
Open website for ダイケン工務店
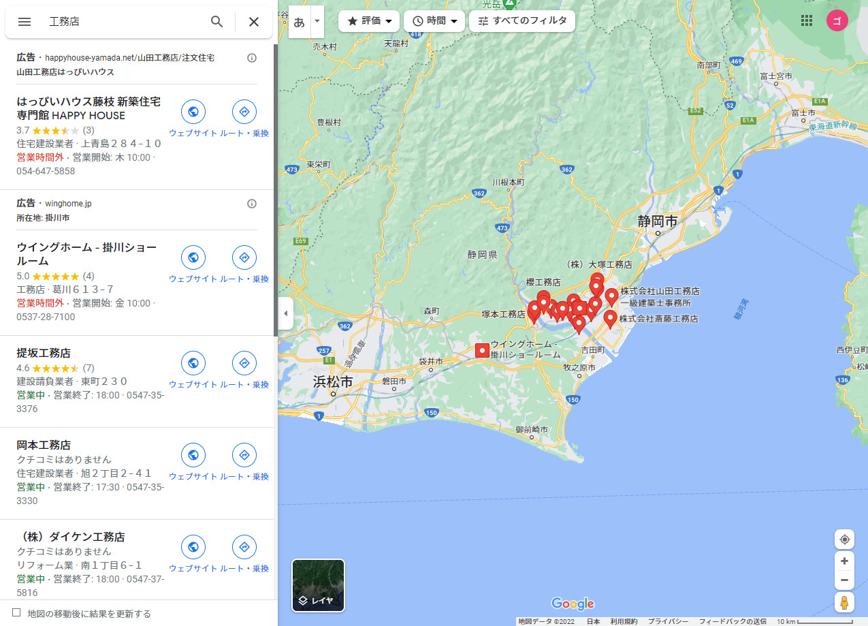193,547
